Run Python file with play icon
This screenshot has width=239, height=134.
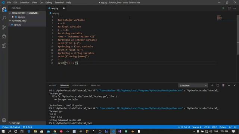[223, 8]
